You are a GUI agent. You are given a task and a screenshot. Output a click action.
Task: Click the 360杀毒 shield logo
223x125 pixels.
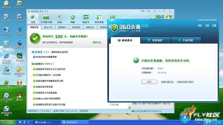click(x=114, y=28)
